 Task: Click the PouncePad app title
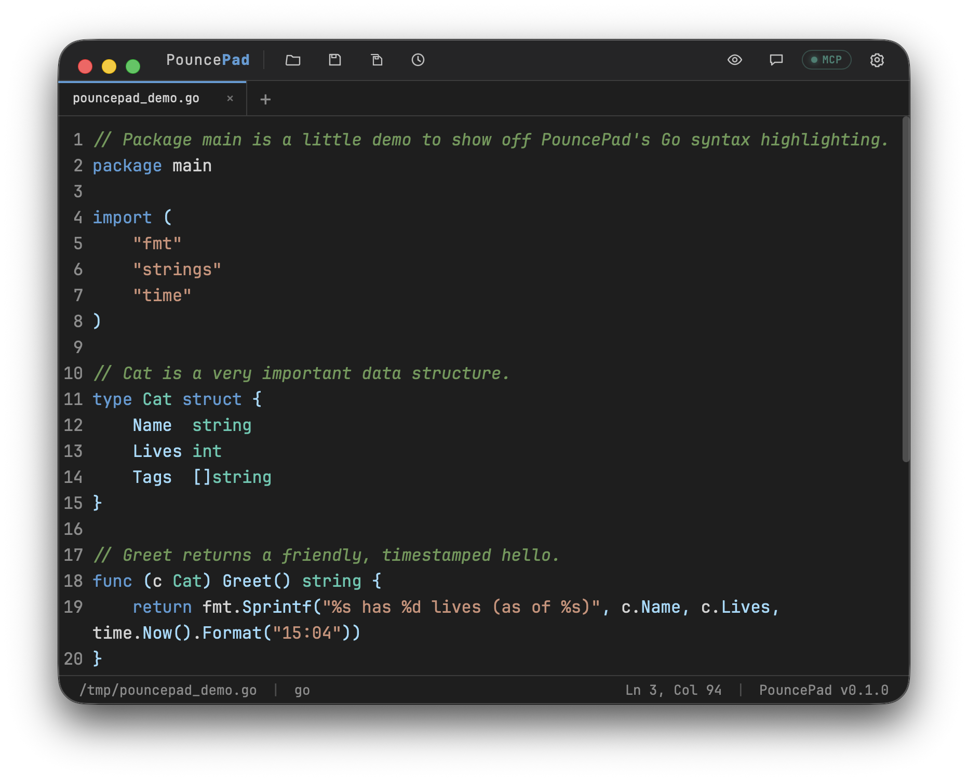[208, 60]
